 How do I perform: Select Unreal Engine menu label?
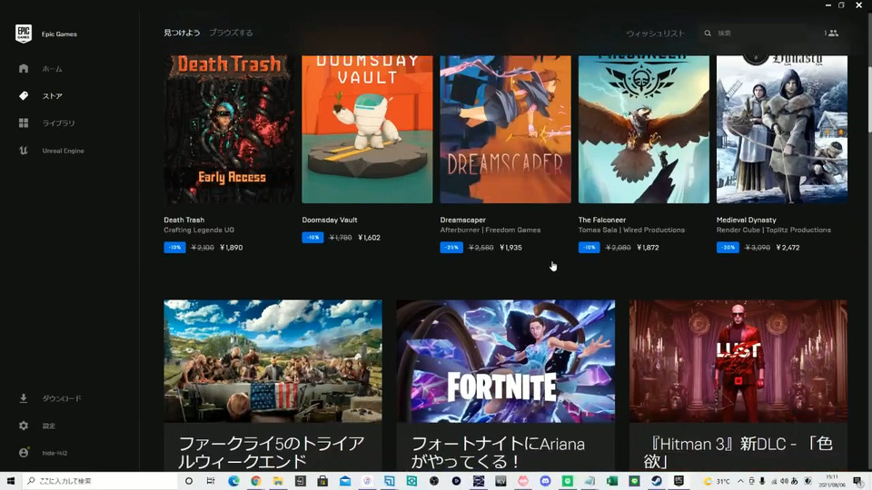63,151
